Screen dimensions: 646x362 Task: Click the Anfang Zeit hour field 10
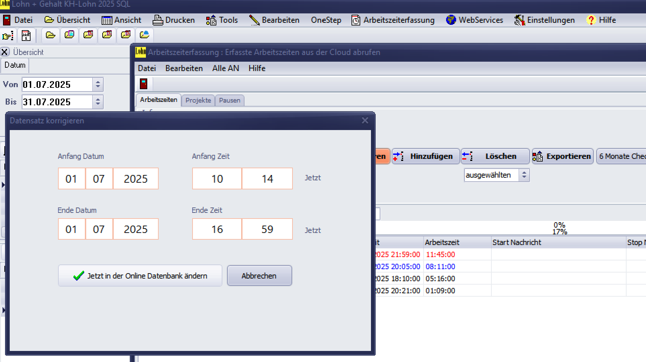(217, 179)
